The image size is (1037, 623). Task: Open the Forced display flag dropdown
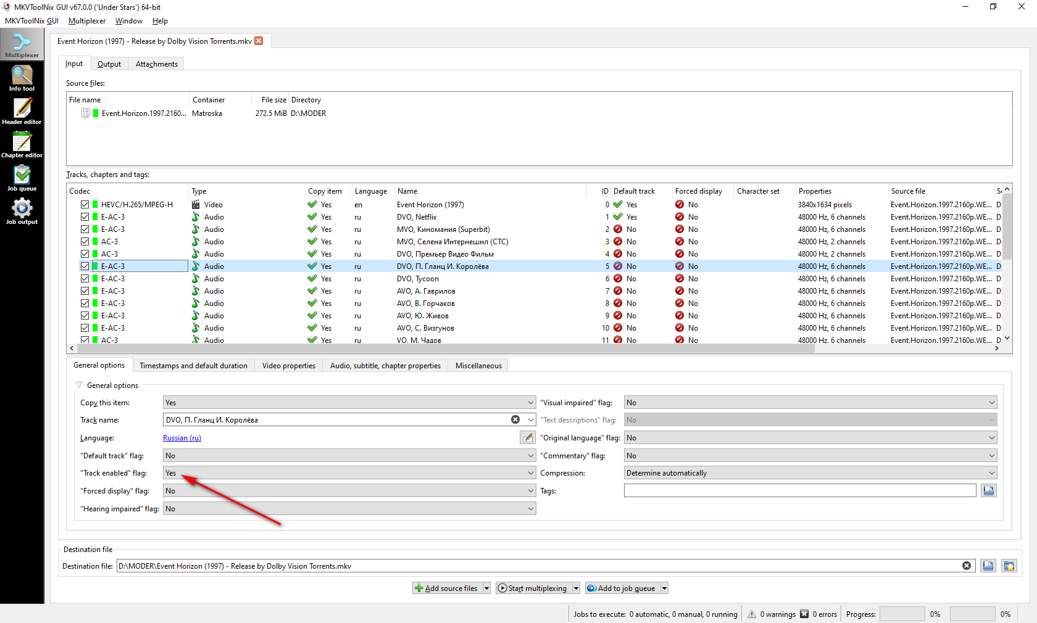point(349,490)
